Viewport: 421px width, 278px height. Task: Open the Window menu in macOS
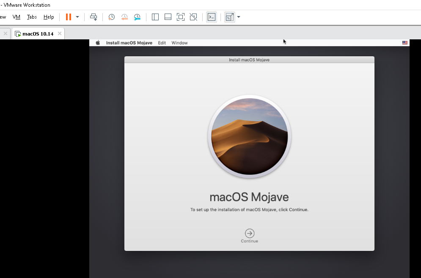pyautogui.click(x=180, y=43)
